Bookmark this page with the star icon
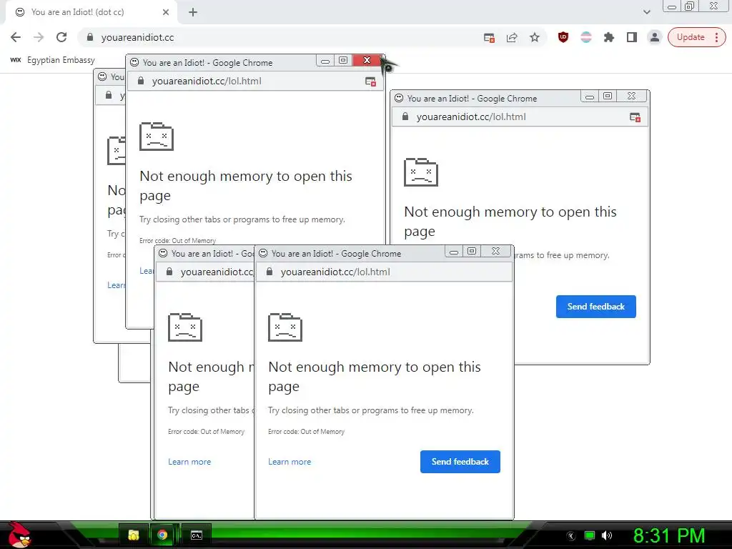The height and width of the screenshot is (549, 732). coord(535,37)
